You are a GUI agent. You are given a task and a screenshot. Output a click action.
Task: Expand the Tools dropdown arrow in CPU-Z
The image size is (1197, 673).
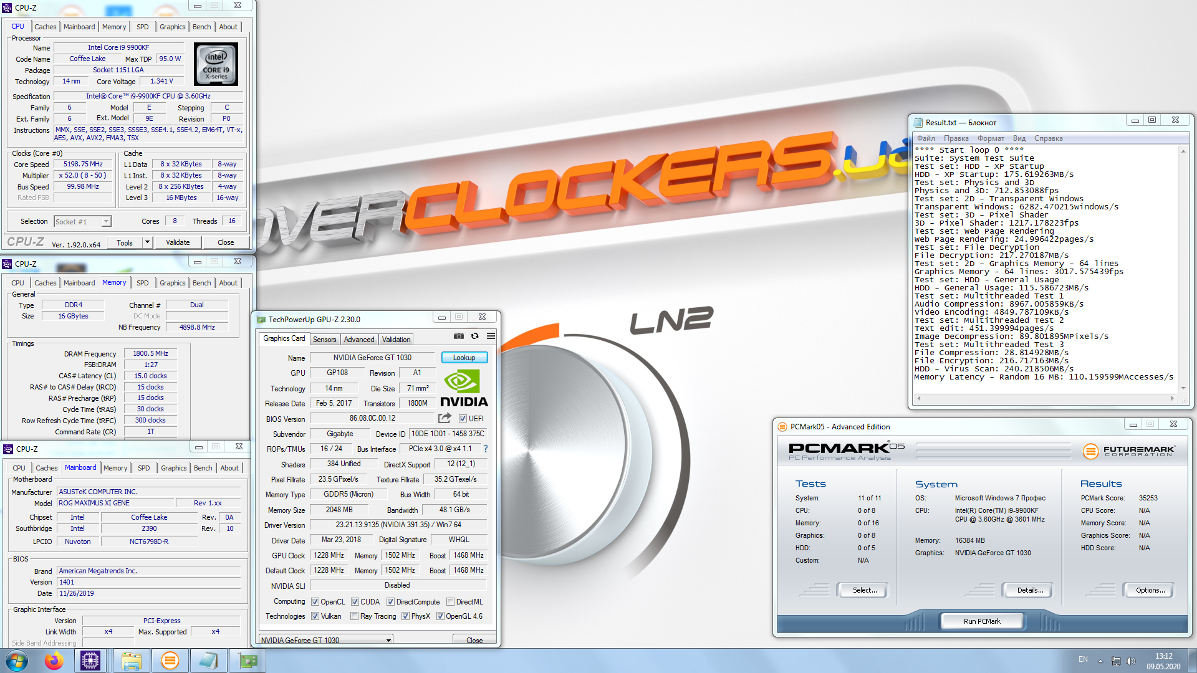tap(148, 242)
